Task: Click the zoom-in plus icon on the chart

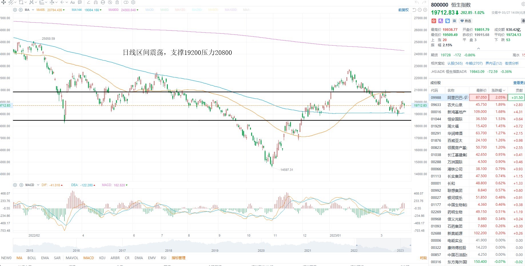Action: pos(425,10)
